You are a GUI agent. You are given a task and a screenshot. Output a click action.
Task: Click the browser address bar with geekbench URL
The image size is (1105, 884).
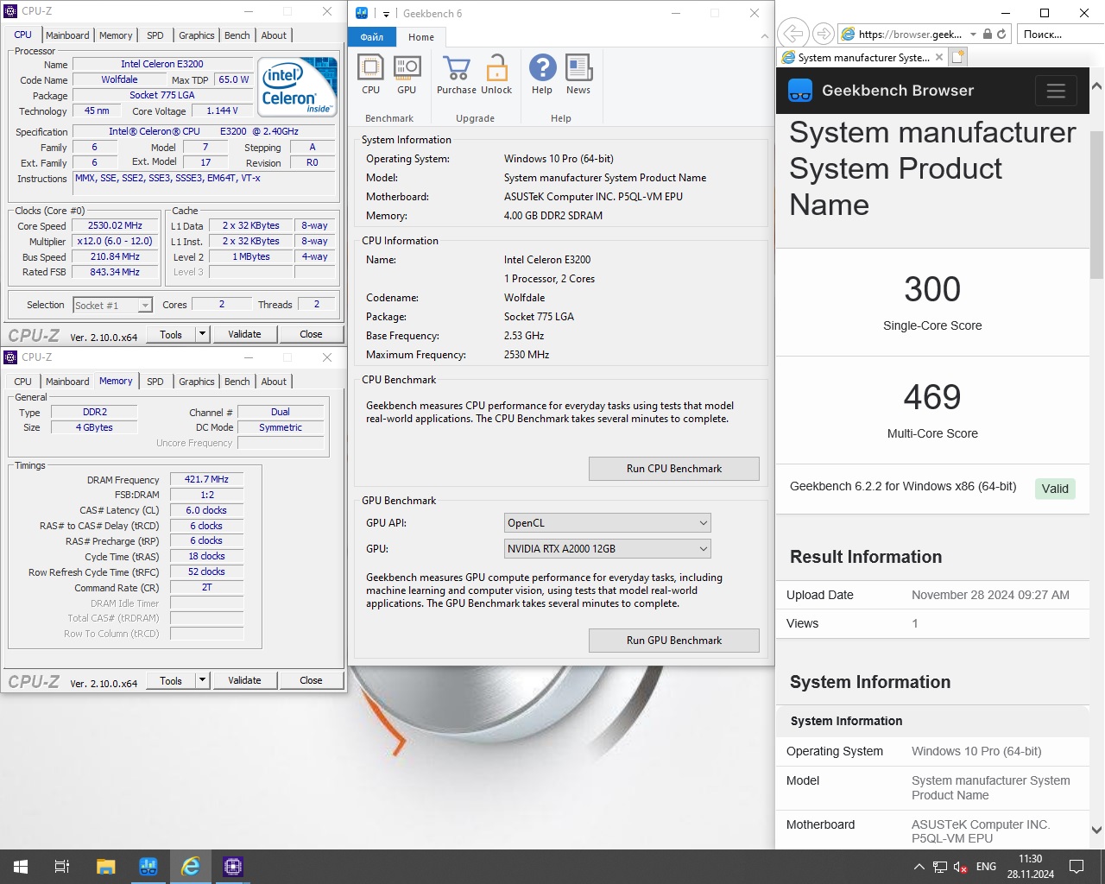(911, 35)
